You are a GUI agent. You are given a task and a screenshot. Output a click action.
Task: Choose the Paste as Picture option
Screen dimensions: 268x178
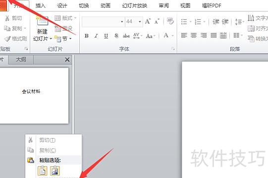(55, 171)
